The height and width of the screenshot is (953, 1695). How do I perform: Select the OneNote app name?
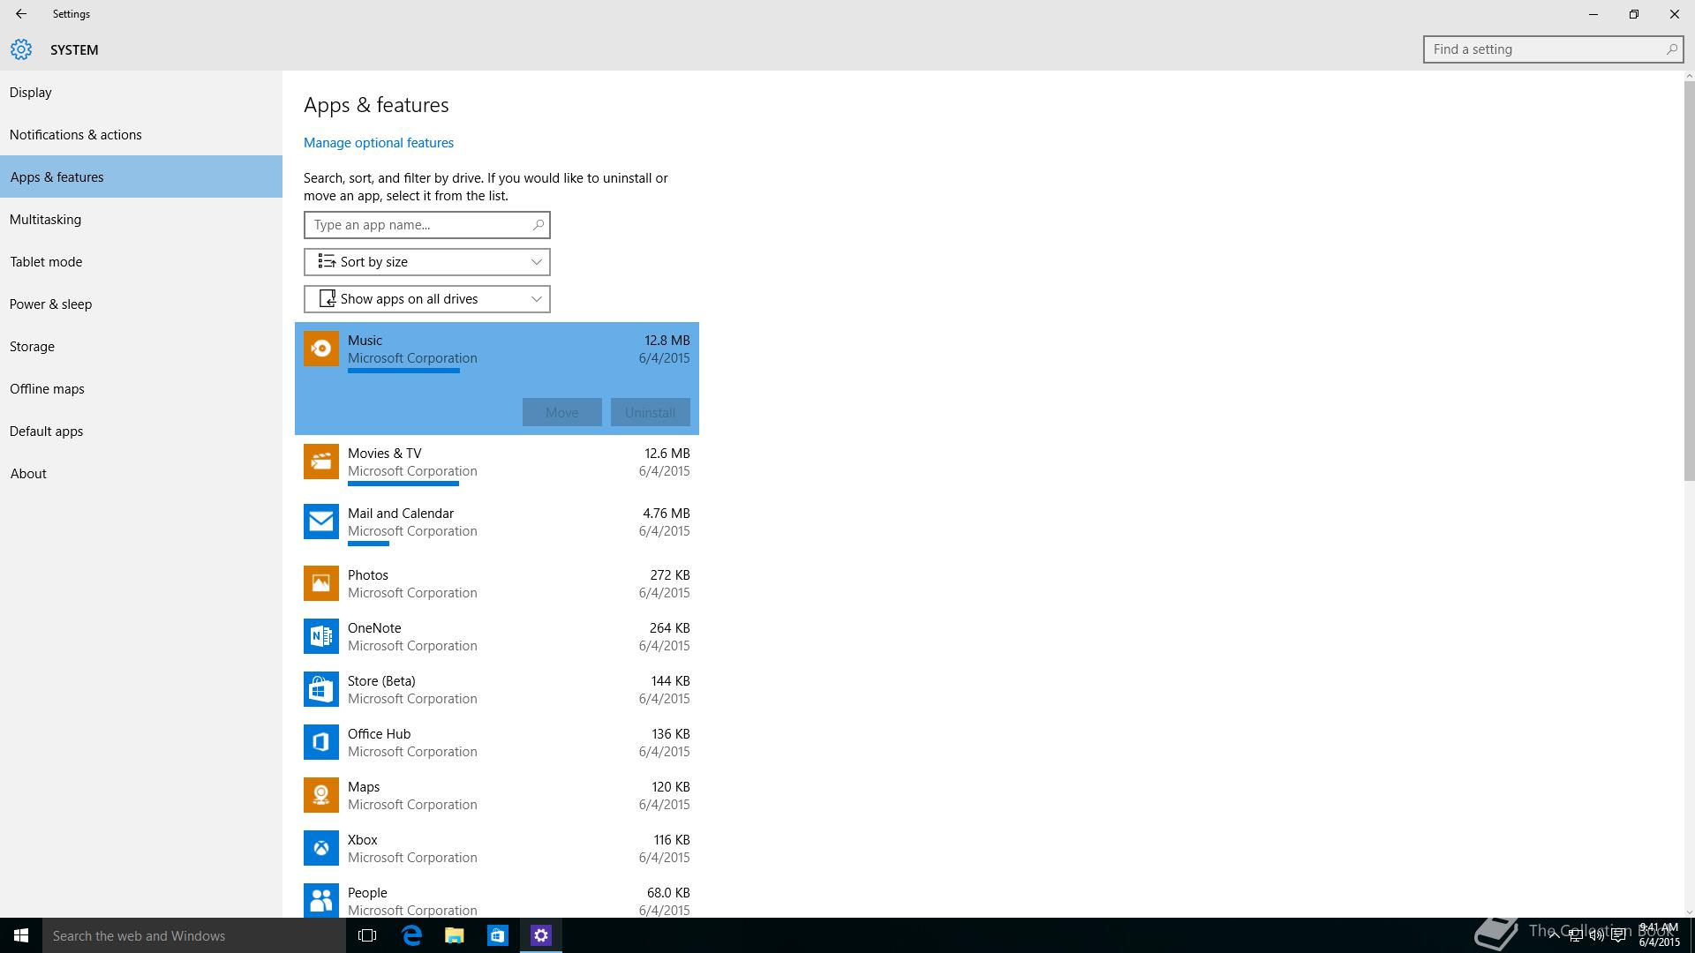click(x=374, y=628)
